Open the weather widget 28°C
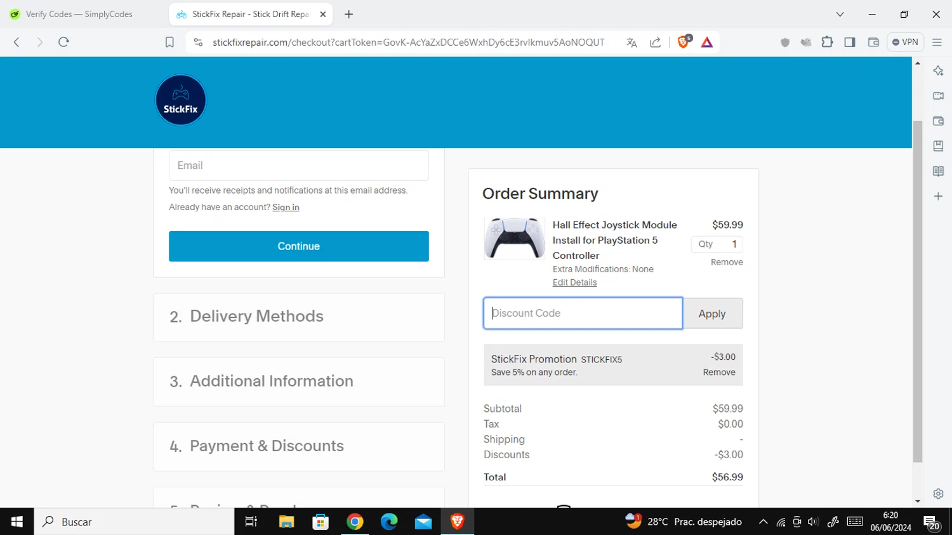 (684, 522)
